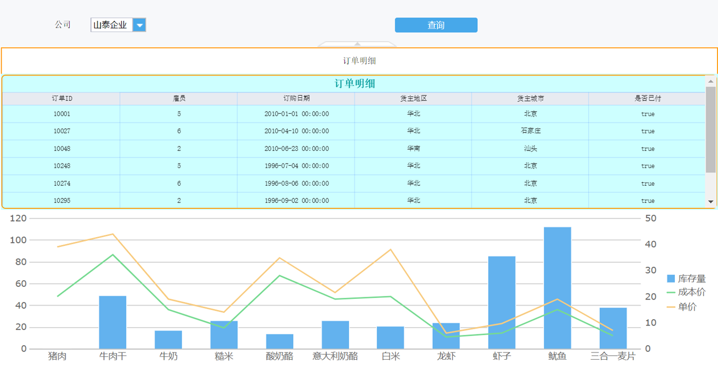The width and height of the screenshot is (718, 368).
Task: Click the 雇员 column header
Action: click(x=179, y=98)
